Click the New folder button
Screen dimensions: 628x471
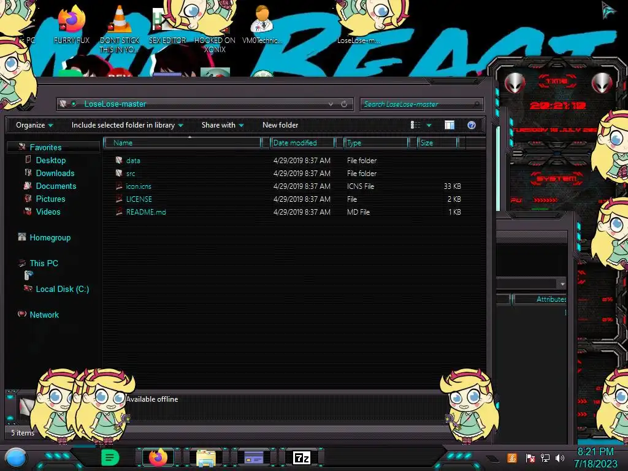pos(280,125)
